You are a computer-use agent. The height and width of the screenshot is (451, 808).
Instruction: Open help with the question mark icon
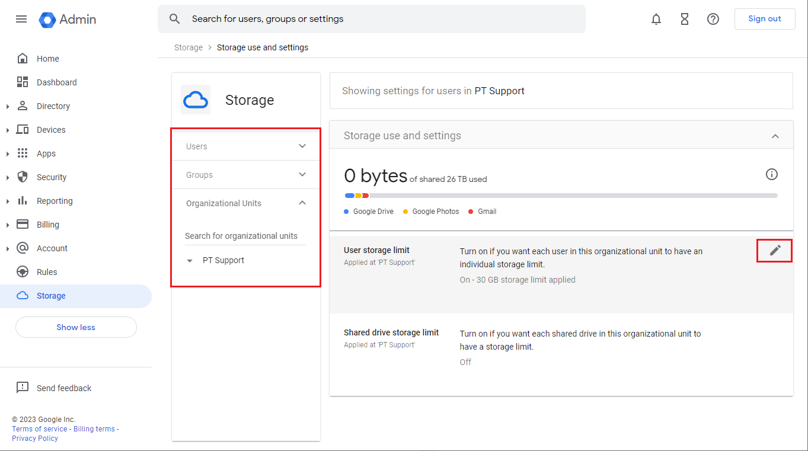713,18
